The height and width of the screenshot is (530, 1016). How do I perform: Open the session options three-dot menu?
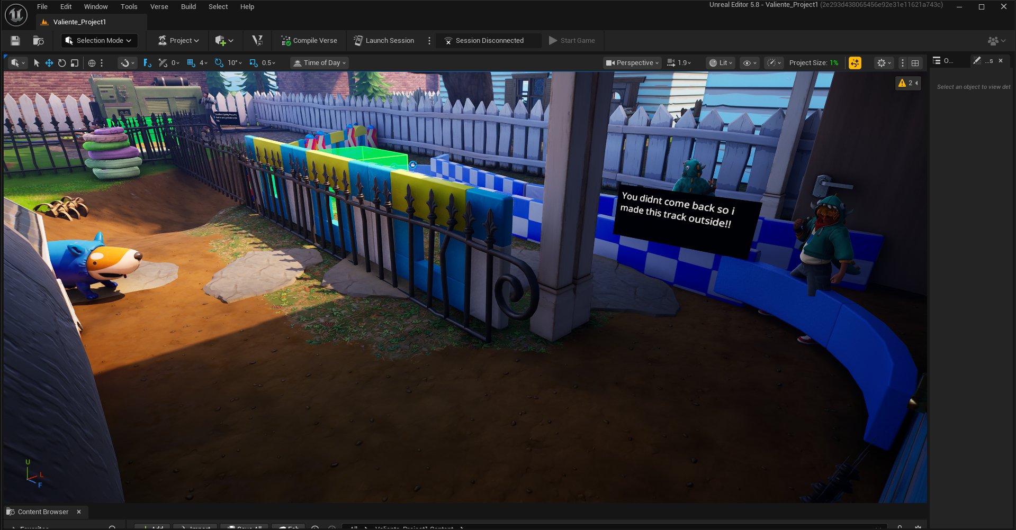pos(429,41)
